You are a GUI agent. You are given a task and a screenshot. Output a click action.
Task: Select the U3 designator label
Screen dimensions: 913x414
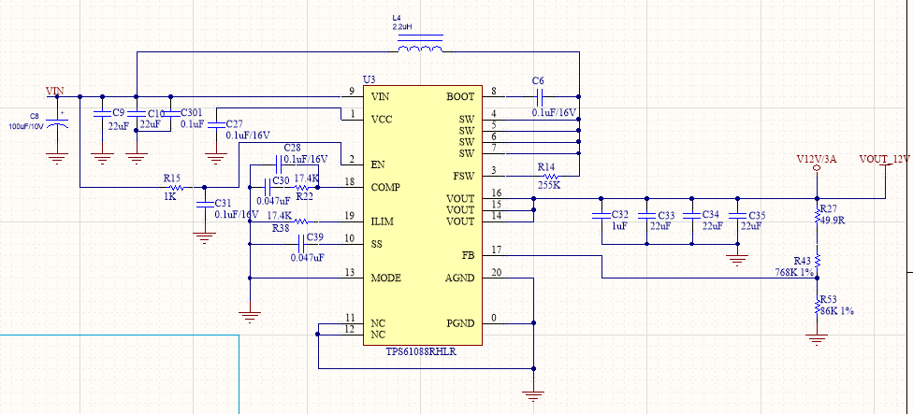370,79
